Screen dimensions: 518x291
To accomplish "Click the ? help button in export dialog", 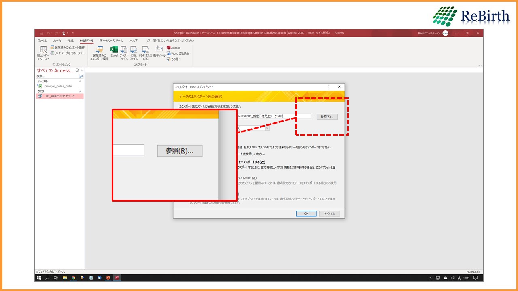I will tap(329, 87).
